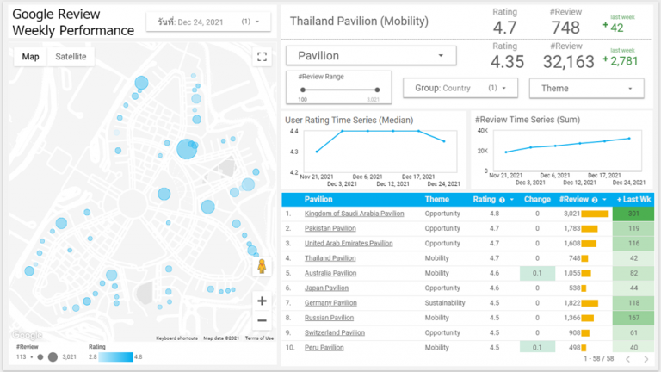Open Japan Pavilion link

[327, 288]
